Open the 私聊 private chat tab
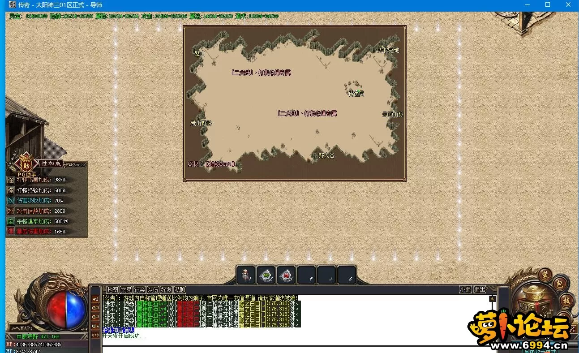Screen dimensions: 579x353 pos(180,290)
